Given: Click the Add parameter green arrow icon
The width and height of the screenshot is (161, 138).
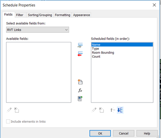Looking at the screenshot, I should (x=80, y=45).
